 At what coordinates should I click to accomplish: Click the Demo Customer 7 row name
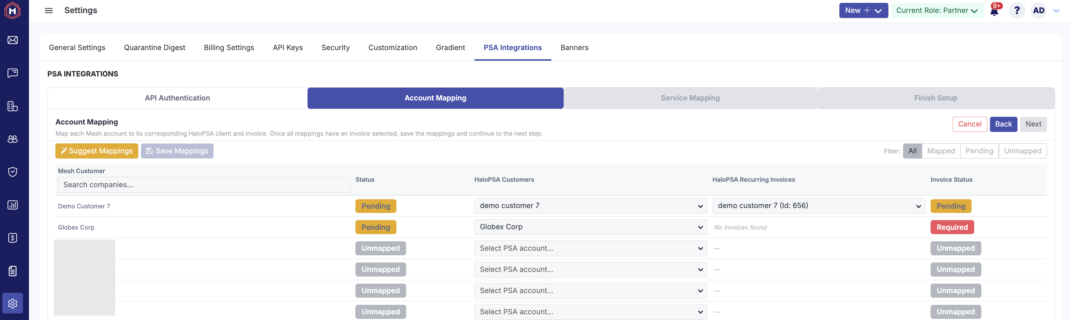[x=84, y=206]
